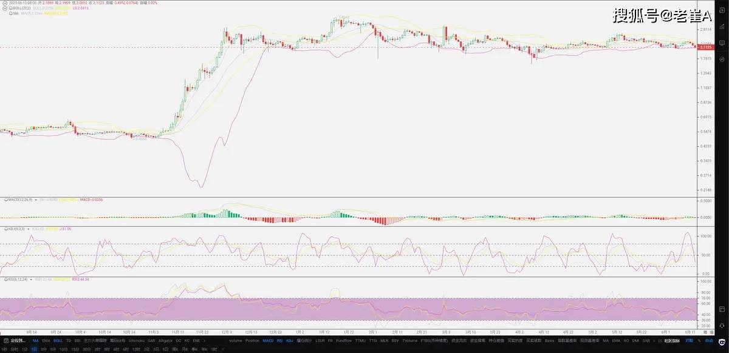Enable the DC channel indicator
Viewport: 729px width, 353px height.
pos(177,341)
